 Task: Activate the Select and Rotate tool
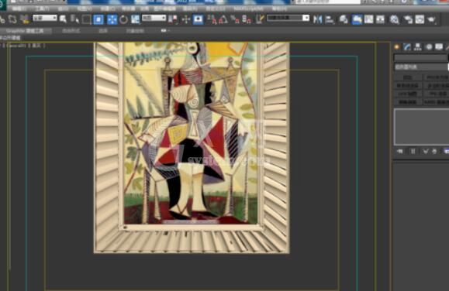[x=124, y=19]
